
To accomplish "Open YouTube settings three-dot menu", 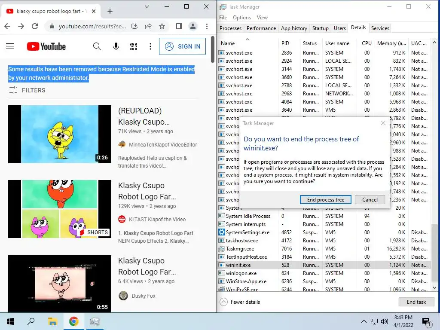I will (x=150, y=46).
